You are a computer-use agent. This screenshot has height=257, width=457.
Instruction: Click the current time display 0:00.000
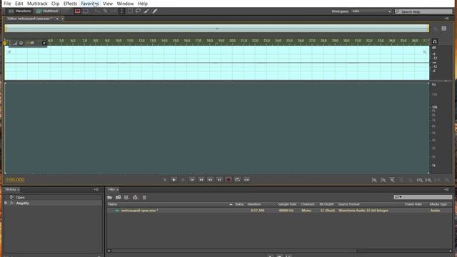(x=15, y=180)
